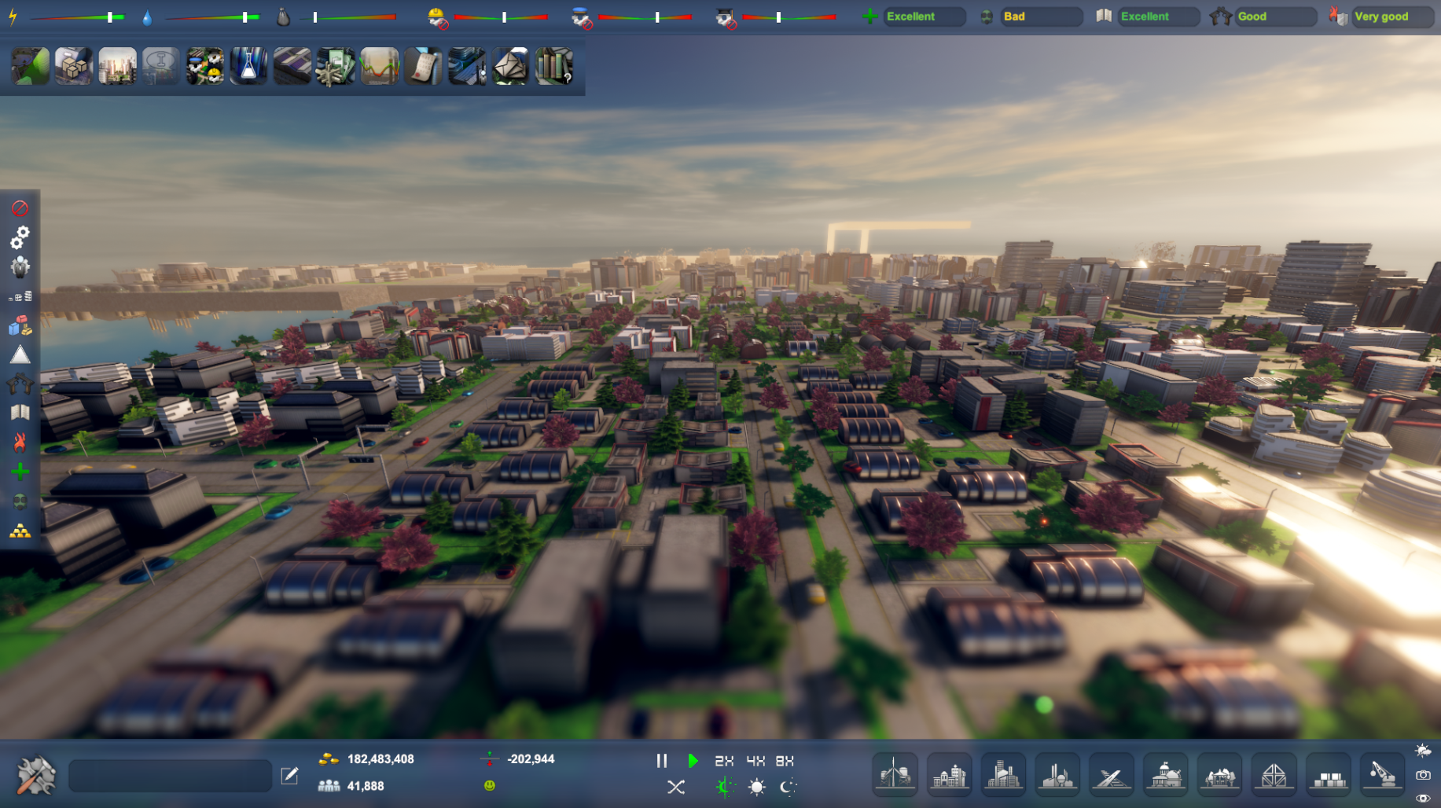Toggle the shuffle crossed arrows button
1441x808 pixels.
click(x=676, y=787)
